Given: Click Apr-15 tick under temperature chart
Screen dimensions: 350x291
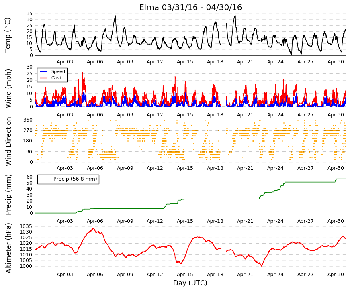Looking at the screenshot, I should click(185, 62).
